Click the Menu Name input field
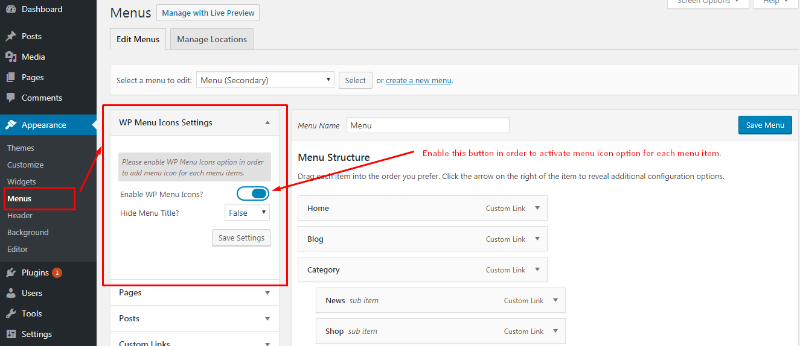 (427, 125)
